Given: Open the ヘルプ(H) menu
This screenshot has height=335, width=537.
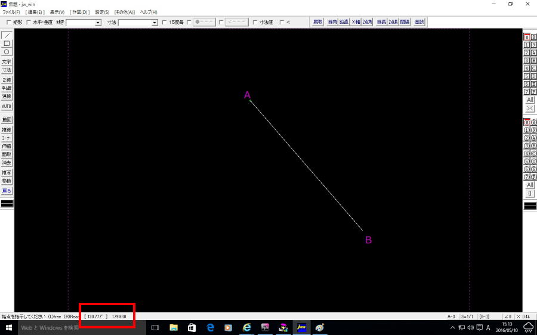Looking at the screenshot, I should point(149,12).
